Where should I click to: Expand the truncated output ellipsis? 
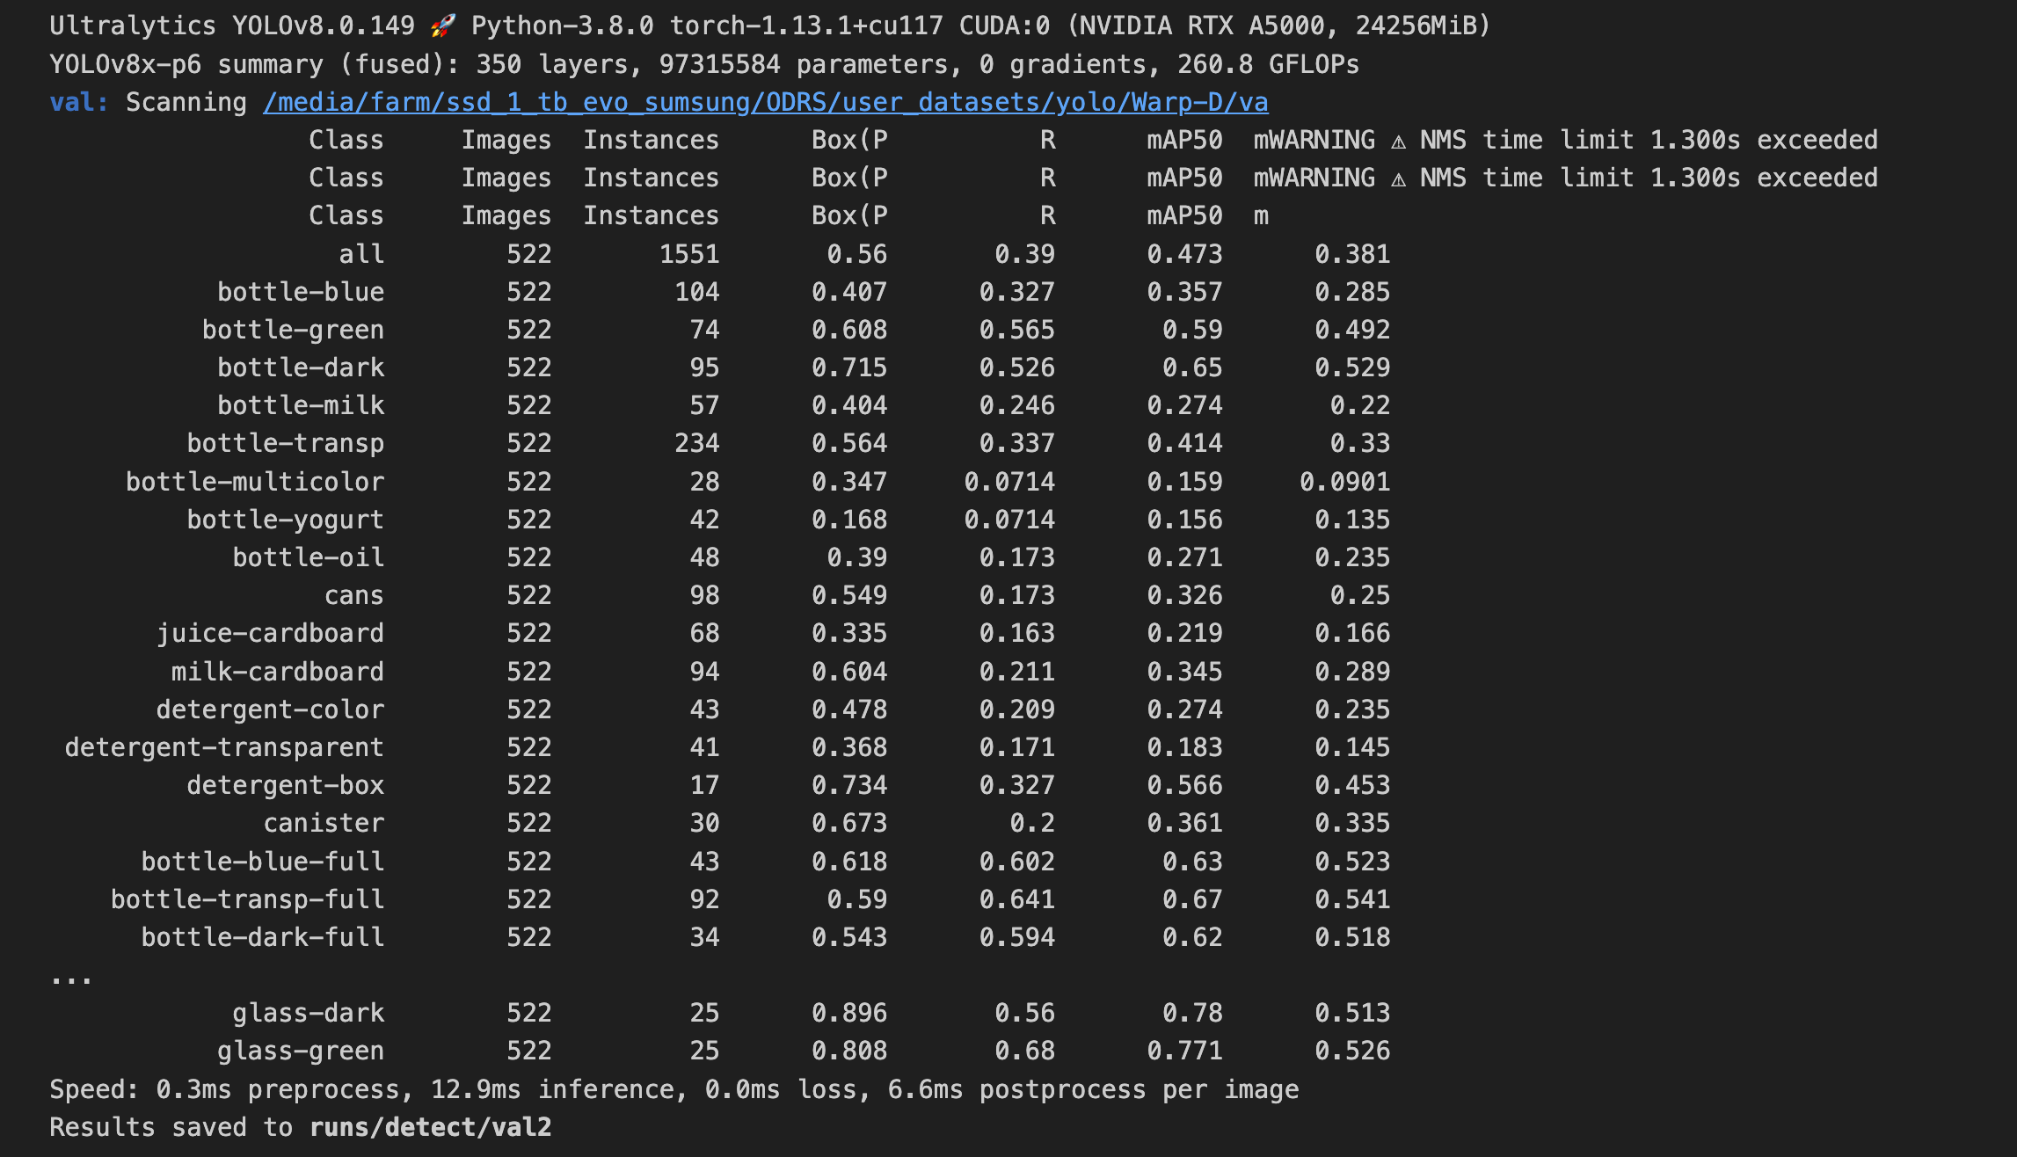pyautogui.click(x=70, y=978)
